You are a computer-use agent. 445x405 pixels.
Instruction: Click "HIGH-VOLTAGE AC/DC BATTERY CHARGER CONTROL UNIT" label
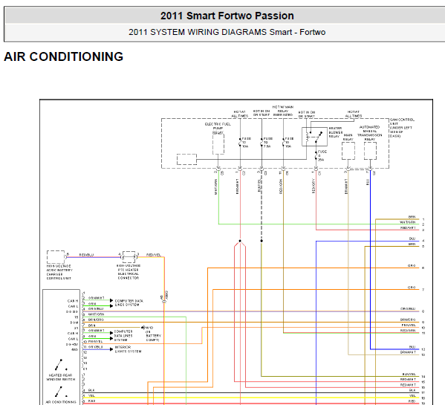pyautogui.click(x=59, y=272)
